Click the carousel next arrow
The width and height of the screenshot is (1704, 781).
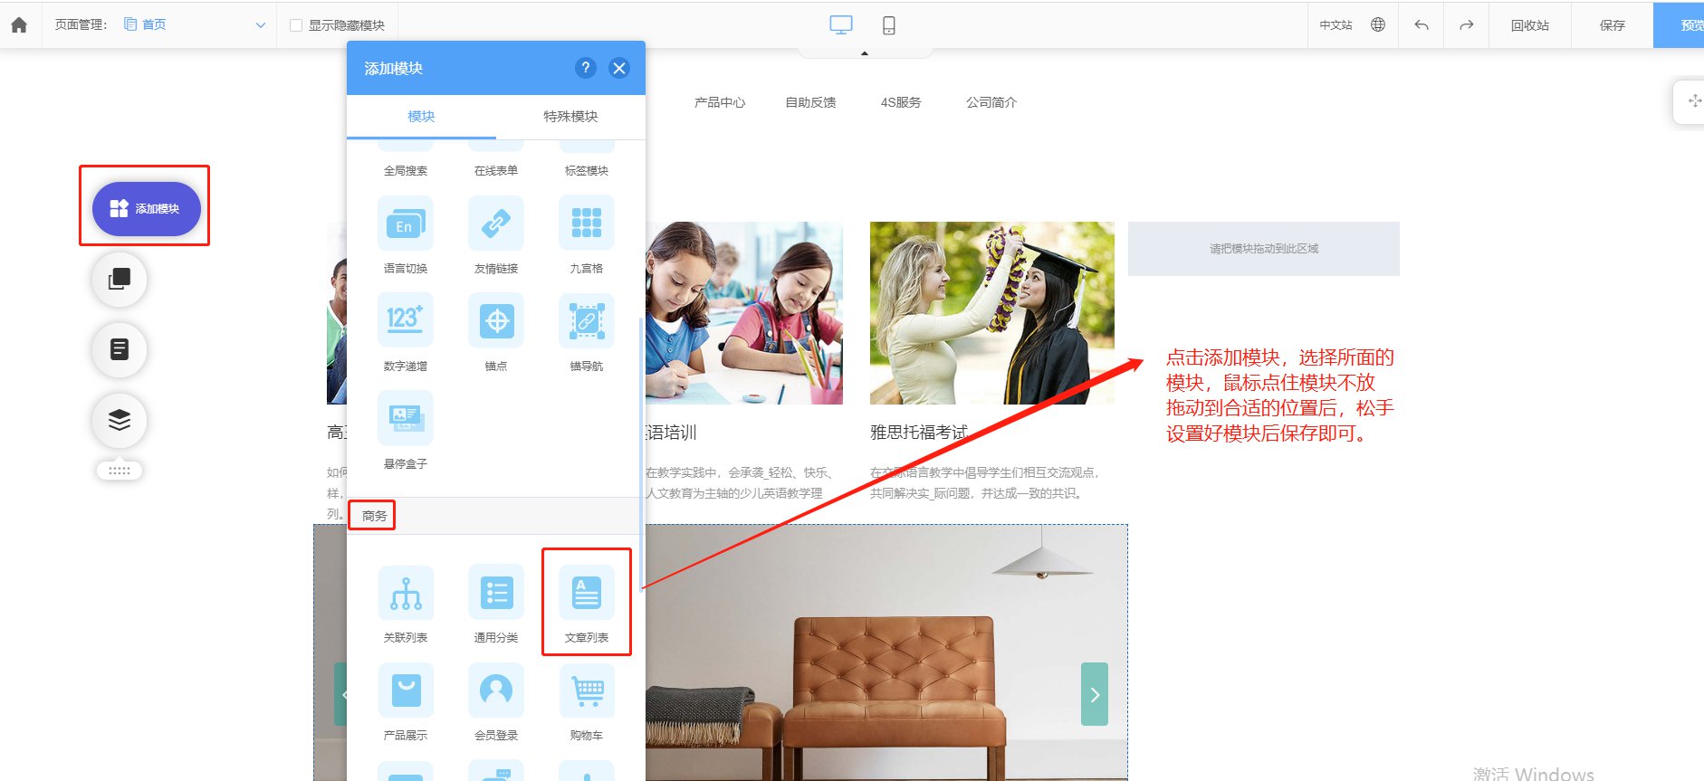pos(1095,694)
